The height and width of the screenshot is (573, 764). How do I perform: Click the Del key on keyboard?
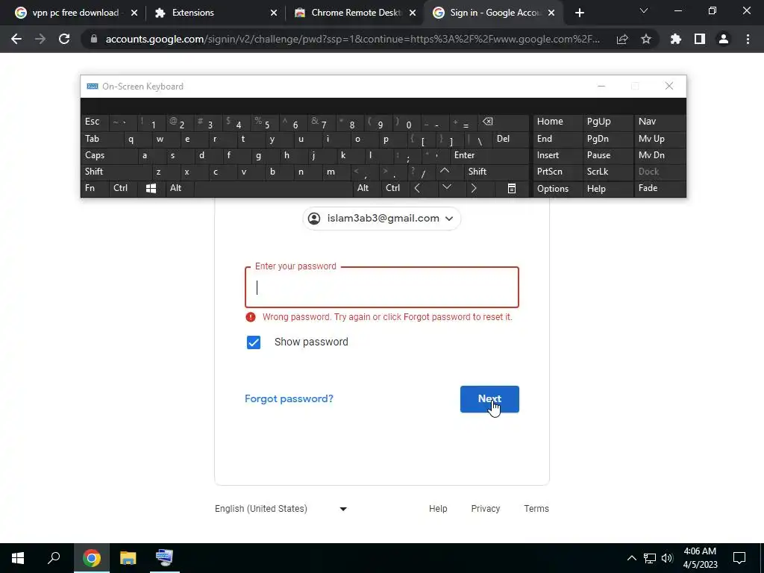510,139
